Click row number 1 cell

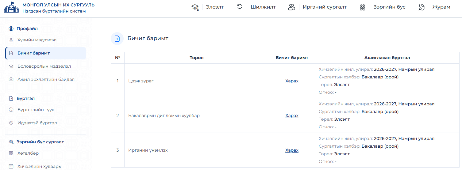[x=117, y=81]
